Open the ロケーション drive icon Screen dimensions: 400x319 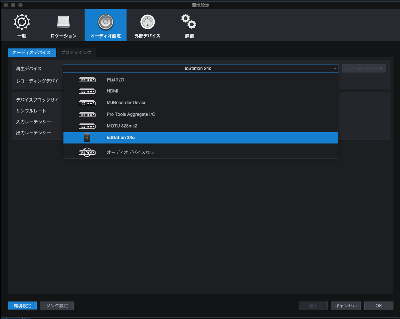coord(63,22)
